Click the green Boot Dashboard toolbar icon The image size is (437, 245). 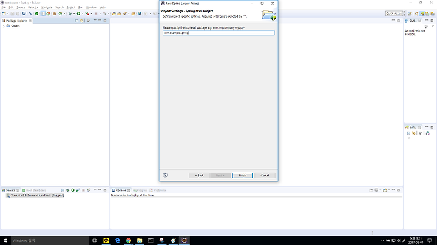pyautogui.click(x=36, y=13)
